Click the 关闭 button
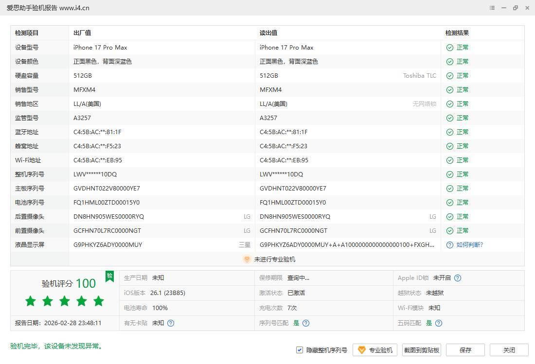Image resolution: width=535 pixels, height=364 pixels. click(509, 350)
